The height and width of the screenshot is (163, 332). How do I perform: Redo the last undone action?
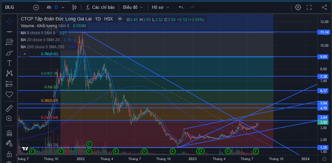[x=192, y=7]
